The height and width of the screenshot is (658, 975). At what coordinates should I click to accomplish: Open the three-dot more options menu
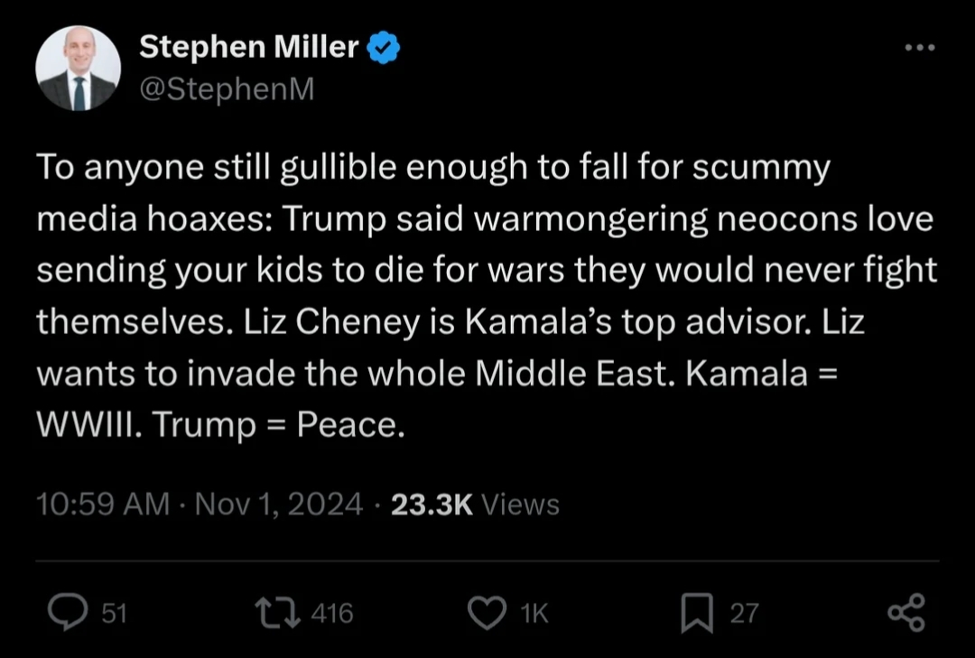tap(920, 47)
